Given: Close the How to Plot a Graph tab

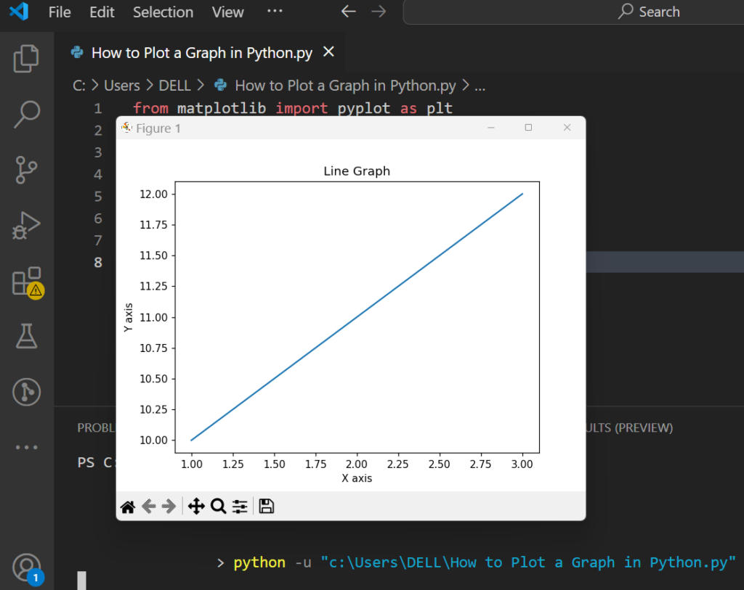Looking at the screenshot, I should pos(329,52).
